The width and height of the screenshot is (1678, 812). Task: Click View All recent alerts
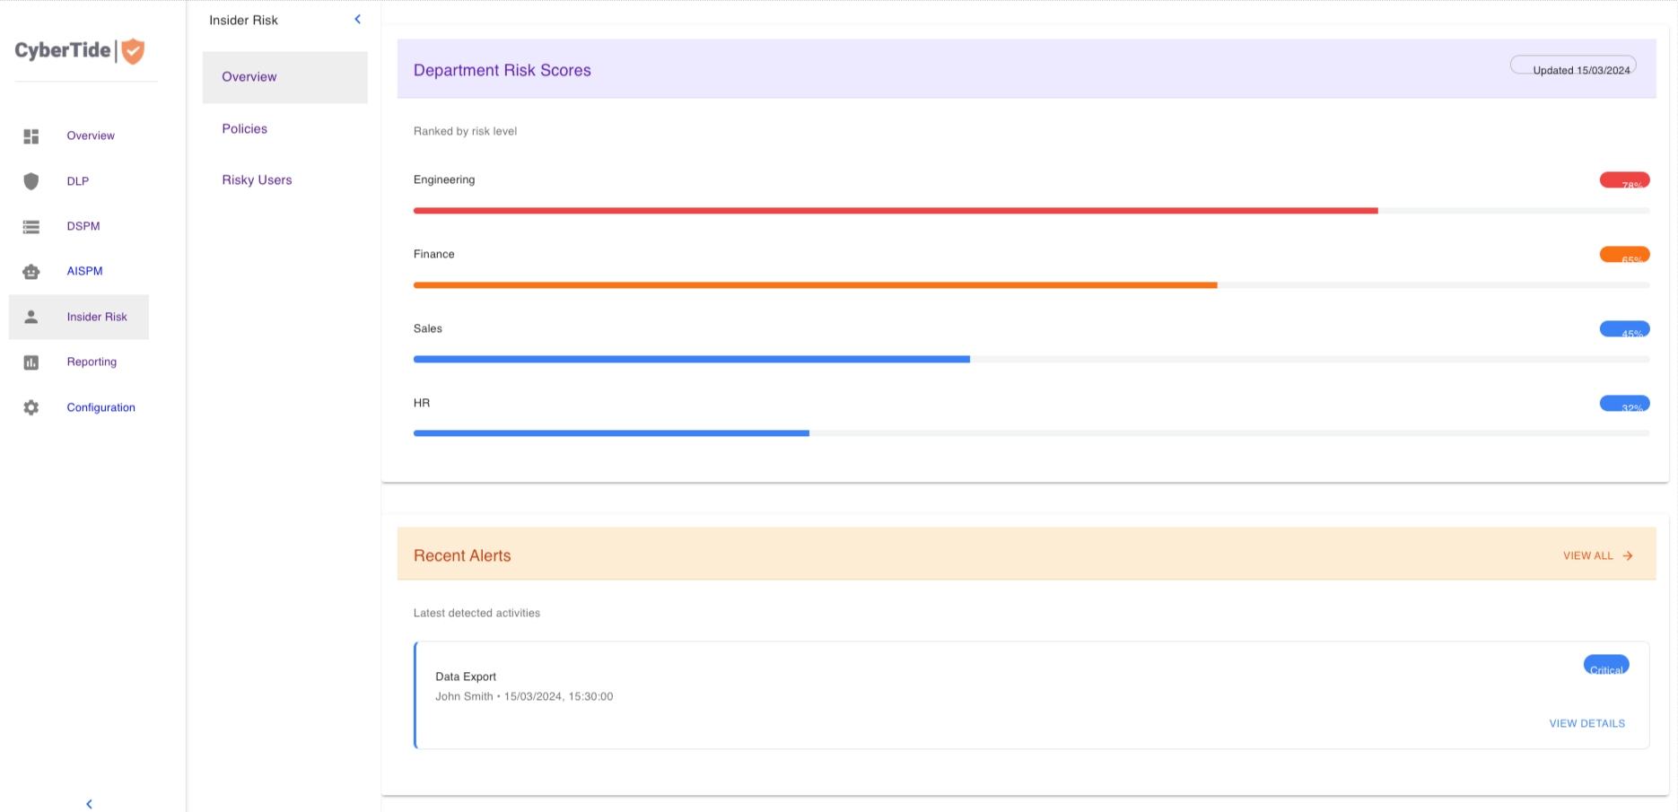coord(1597,556)
